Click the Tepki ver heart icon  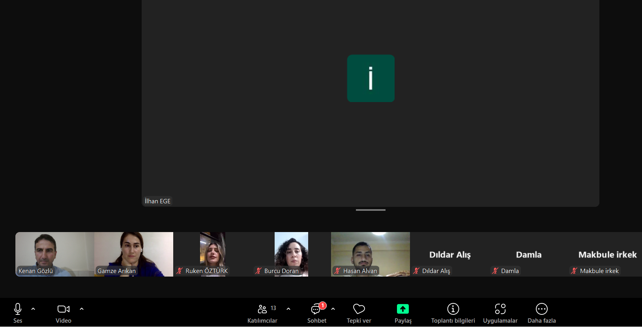359,309
